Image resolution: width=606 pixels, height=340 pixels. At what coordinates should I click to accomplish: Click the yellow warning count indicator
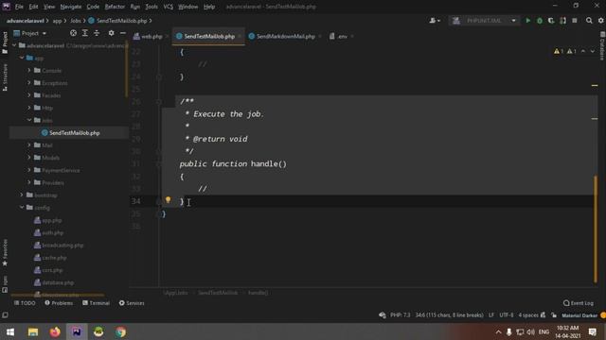tap(559, 51)
